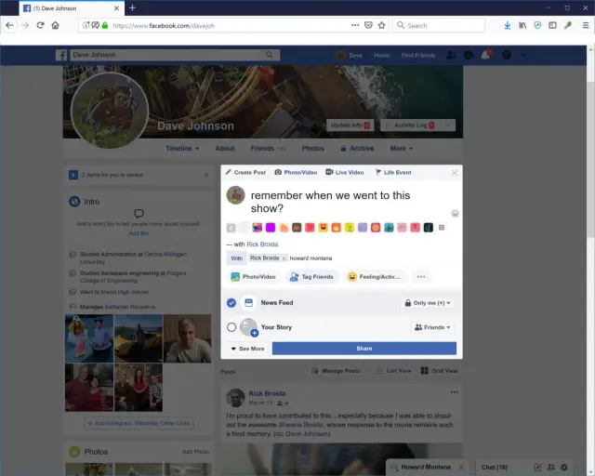Open the Friends profile tab

268,149
